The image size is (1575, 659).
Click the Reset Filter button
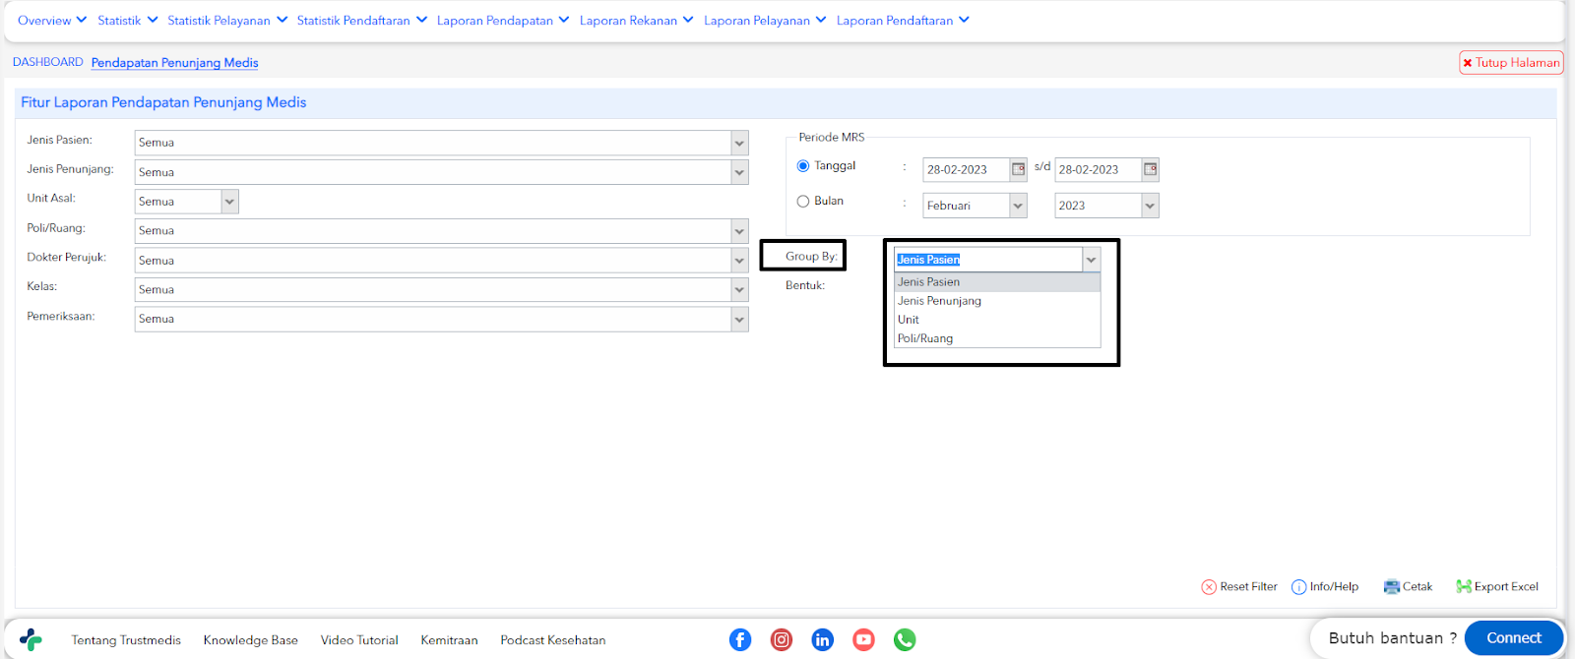(x=1239, y=586)
